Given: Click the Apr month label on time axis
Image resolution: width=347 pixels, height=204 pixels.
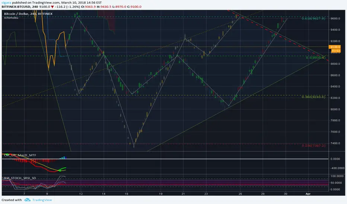Looking at the screenshot, I should [x=308, y=194].
